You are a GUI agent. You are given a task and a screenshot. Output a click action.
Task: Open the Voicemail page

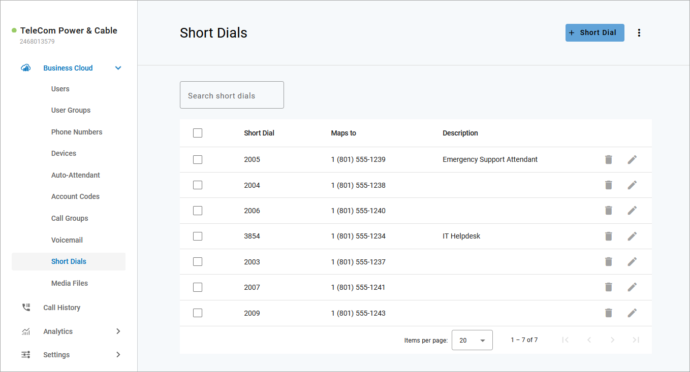[x=67, y=240]
